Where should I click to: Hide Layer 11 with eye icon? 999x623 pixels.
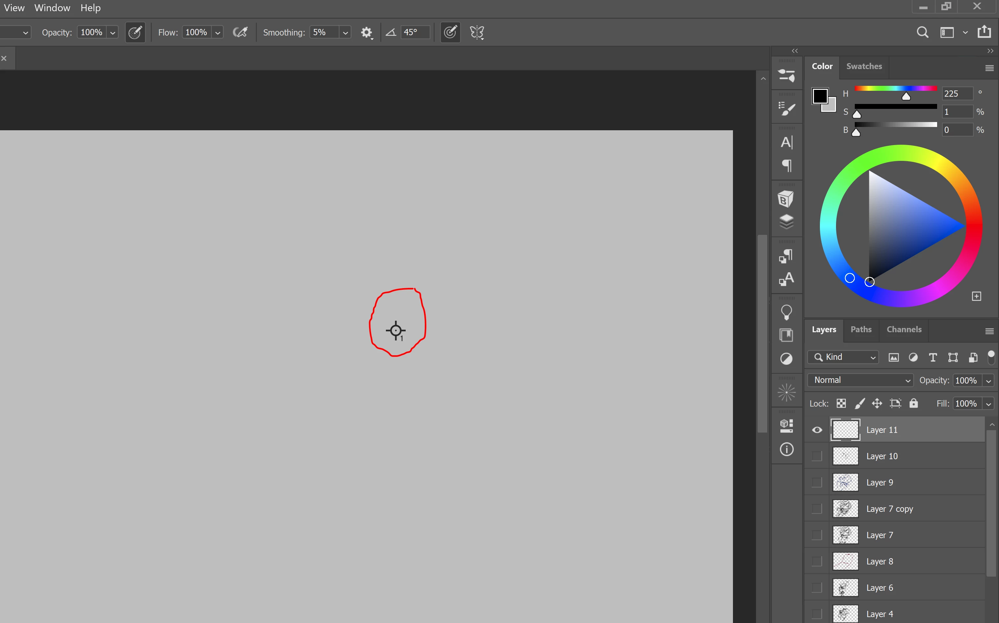pos(817,430)
